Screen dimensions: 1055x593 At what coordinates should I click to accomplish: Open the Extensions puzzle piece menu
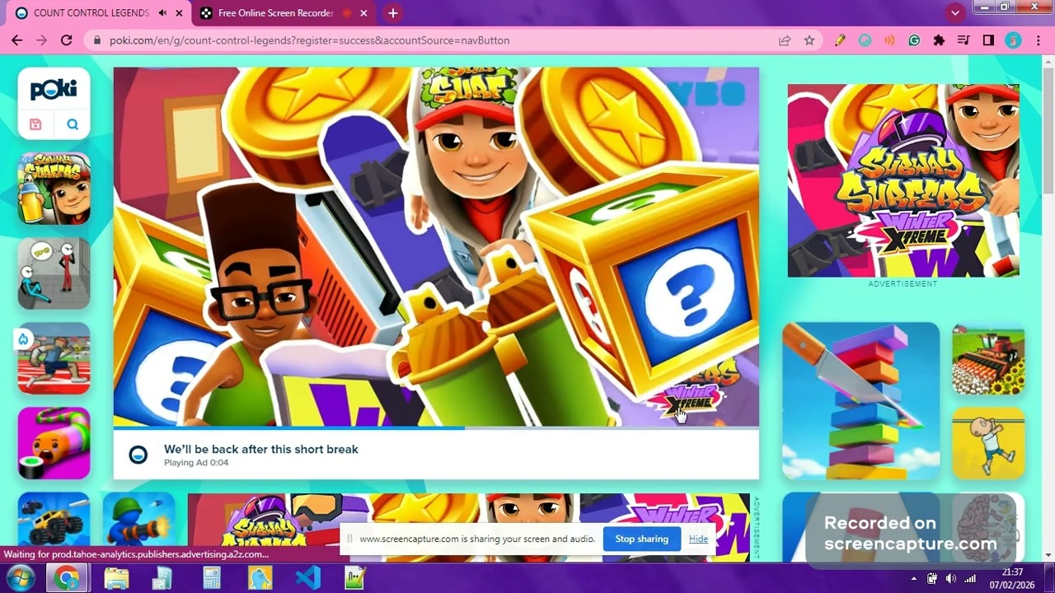pyautogui.click(x=939, y=40)
